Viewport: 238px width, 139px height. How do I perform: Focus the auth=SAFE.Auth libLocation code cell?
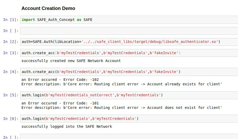[128, 42]
